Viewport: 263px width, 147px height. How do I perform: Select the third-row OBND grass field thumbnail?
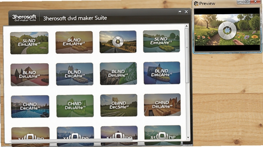[119, 105]
